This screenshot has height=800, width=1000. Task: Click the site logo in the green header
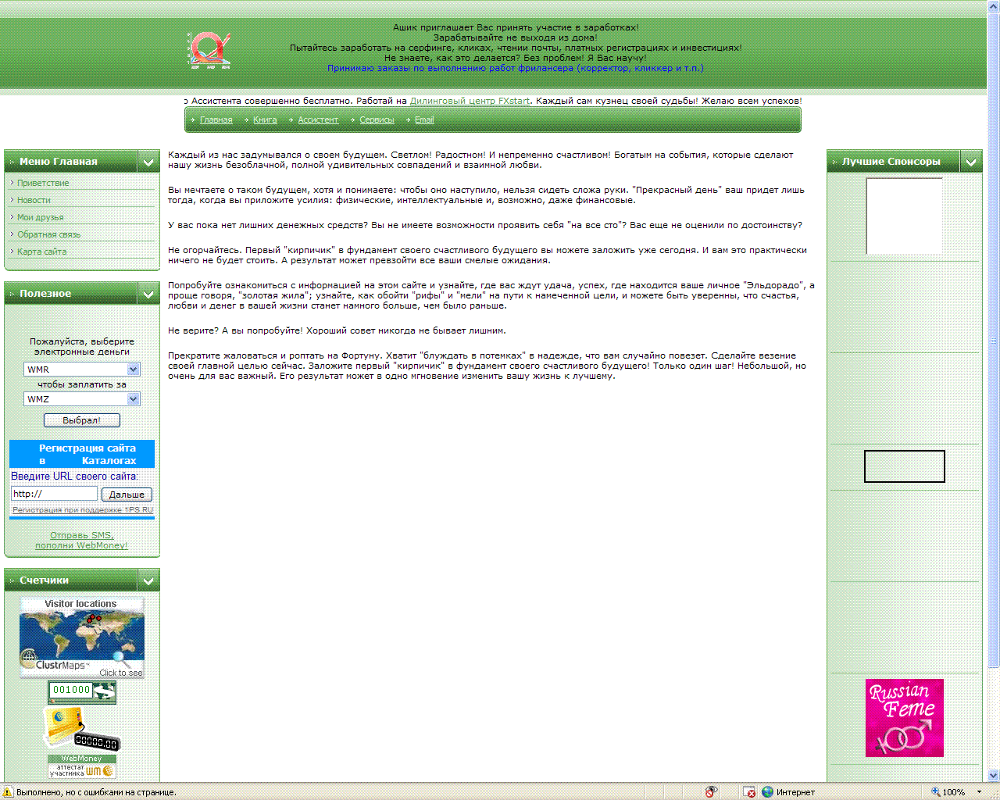pos(209,50)
